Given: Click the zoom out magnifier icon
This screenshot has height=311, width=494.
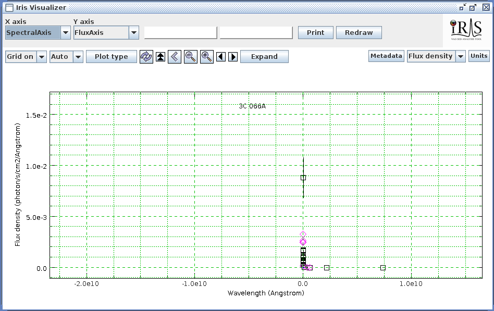Looking at the screenshot, I should pos(191,57).
